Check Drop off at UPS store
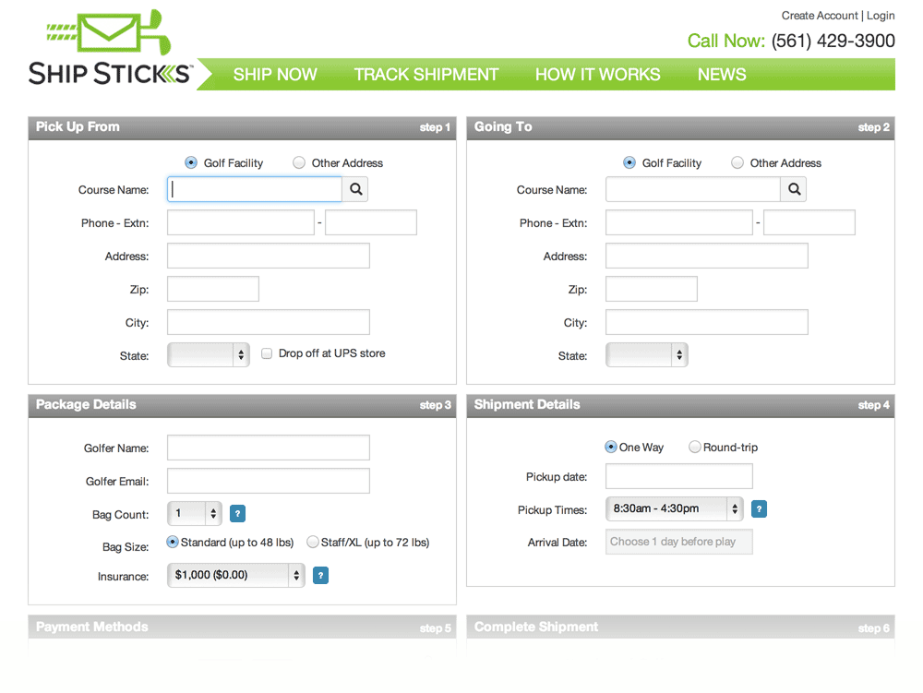This screenshot has width=923, height=693. tap(267, 353)
